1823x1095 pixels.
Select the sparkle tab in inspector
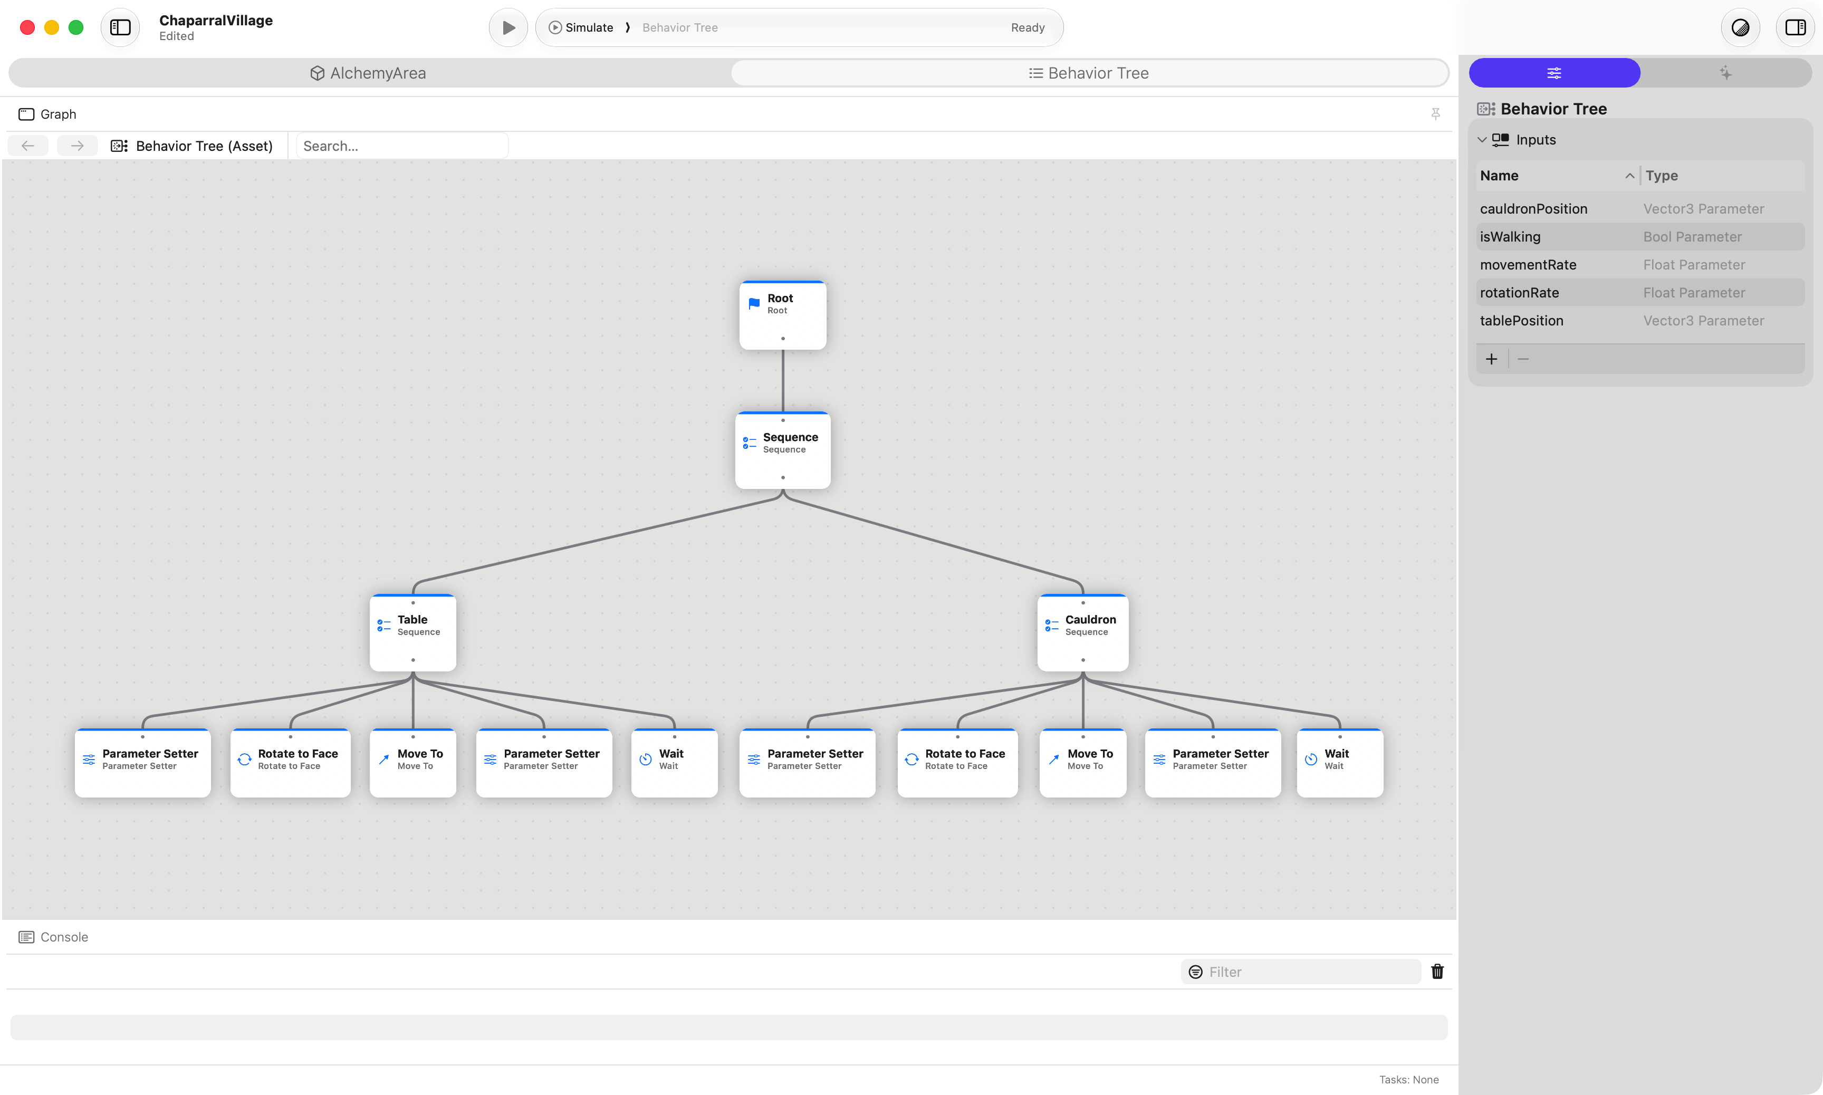click(x=1725, y=73)
